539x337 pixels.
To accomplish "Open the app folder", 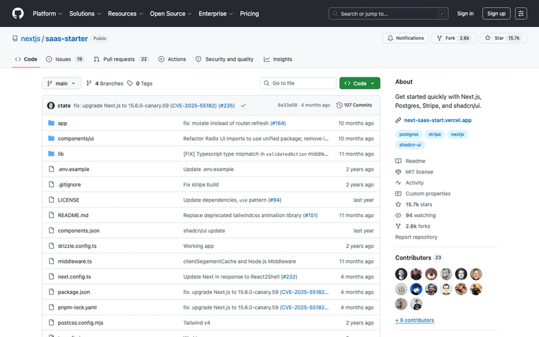I will pos(63,123).
